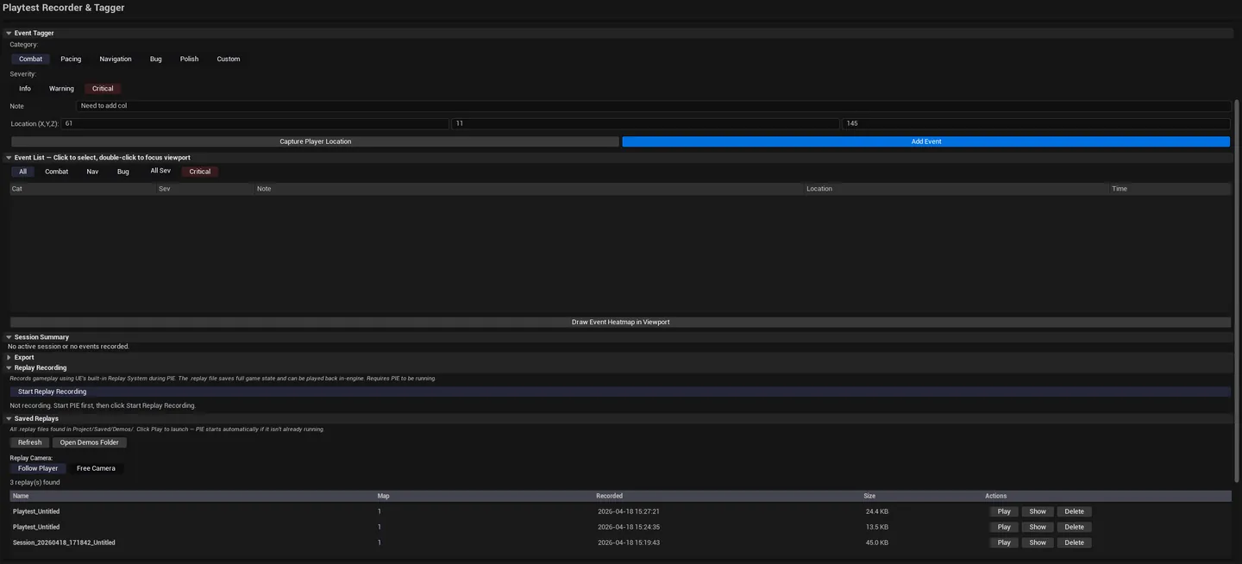Screen dimensions: 1242x564
Task: Click the Z location field showing 145
Action: click(1036, 123)
